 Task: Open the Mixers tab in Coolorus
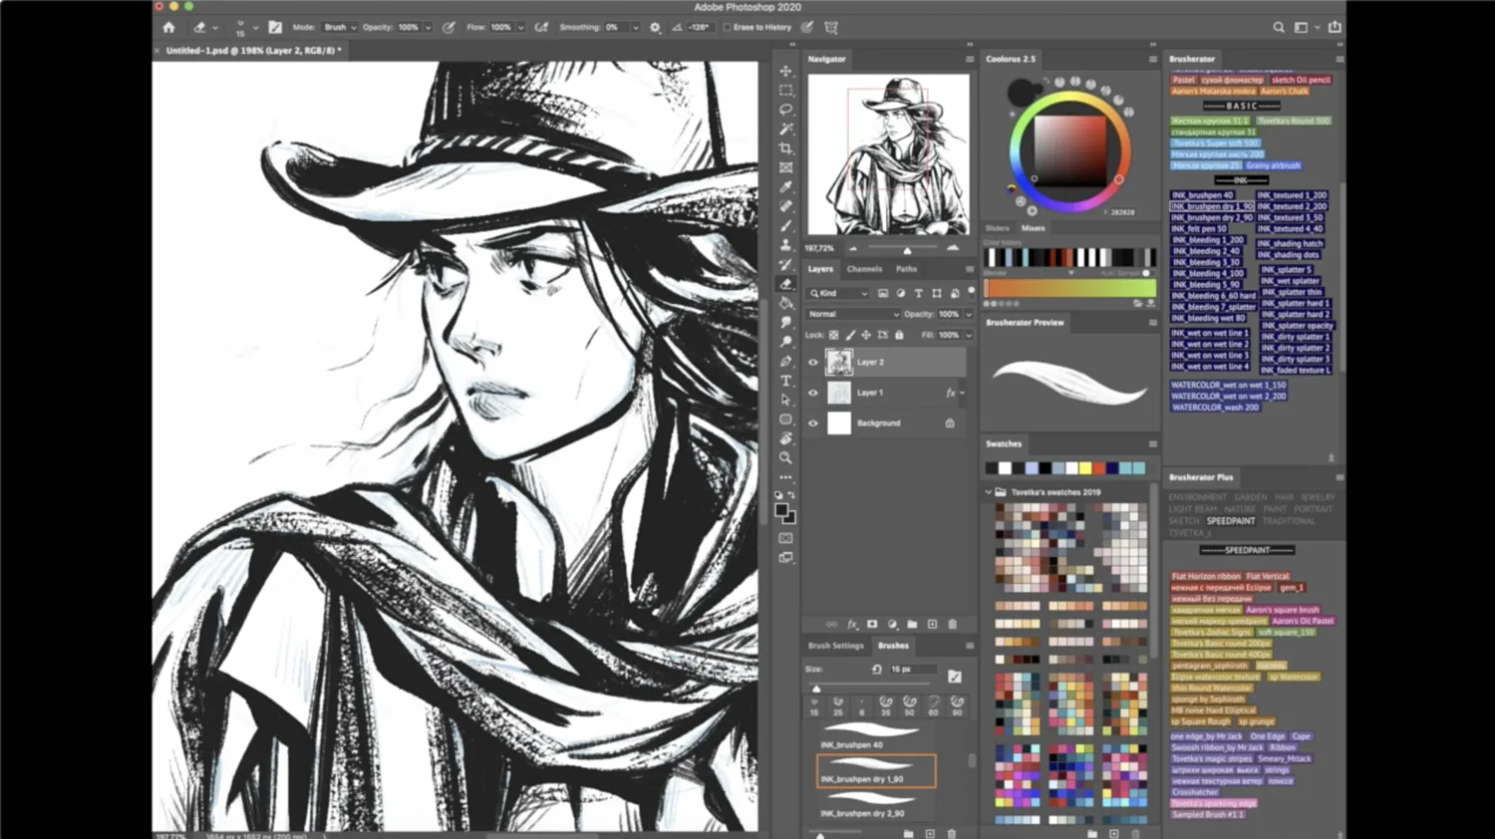click(x=1033, y=228)
